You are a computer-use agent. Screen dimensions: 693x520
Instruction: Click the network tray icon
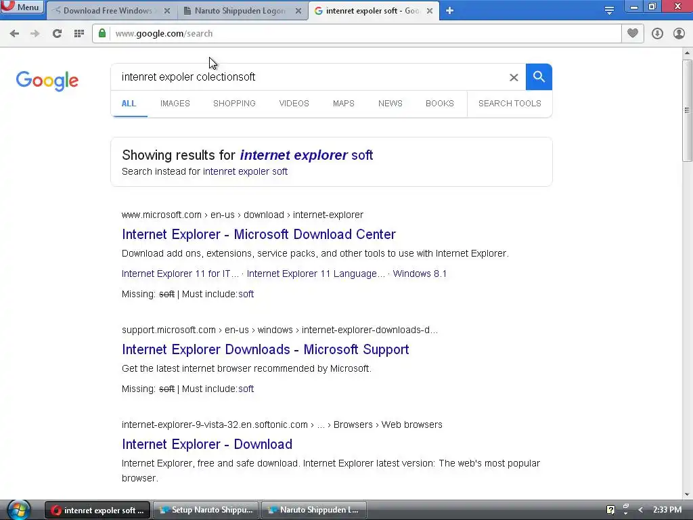coord(626,509)
